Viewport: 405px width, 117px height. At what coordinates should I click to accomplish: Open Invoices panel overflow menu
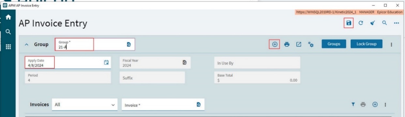pos(385,104)
